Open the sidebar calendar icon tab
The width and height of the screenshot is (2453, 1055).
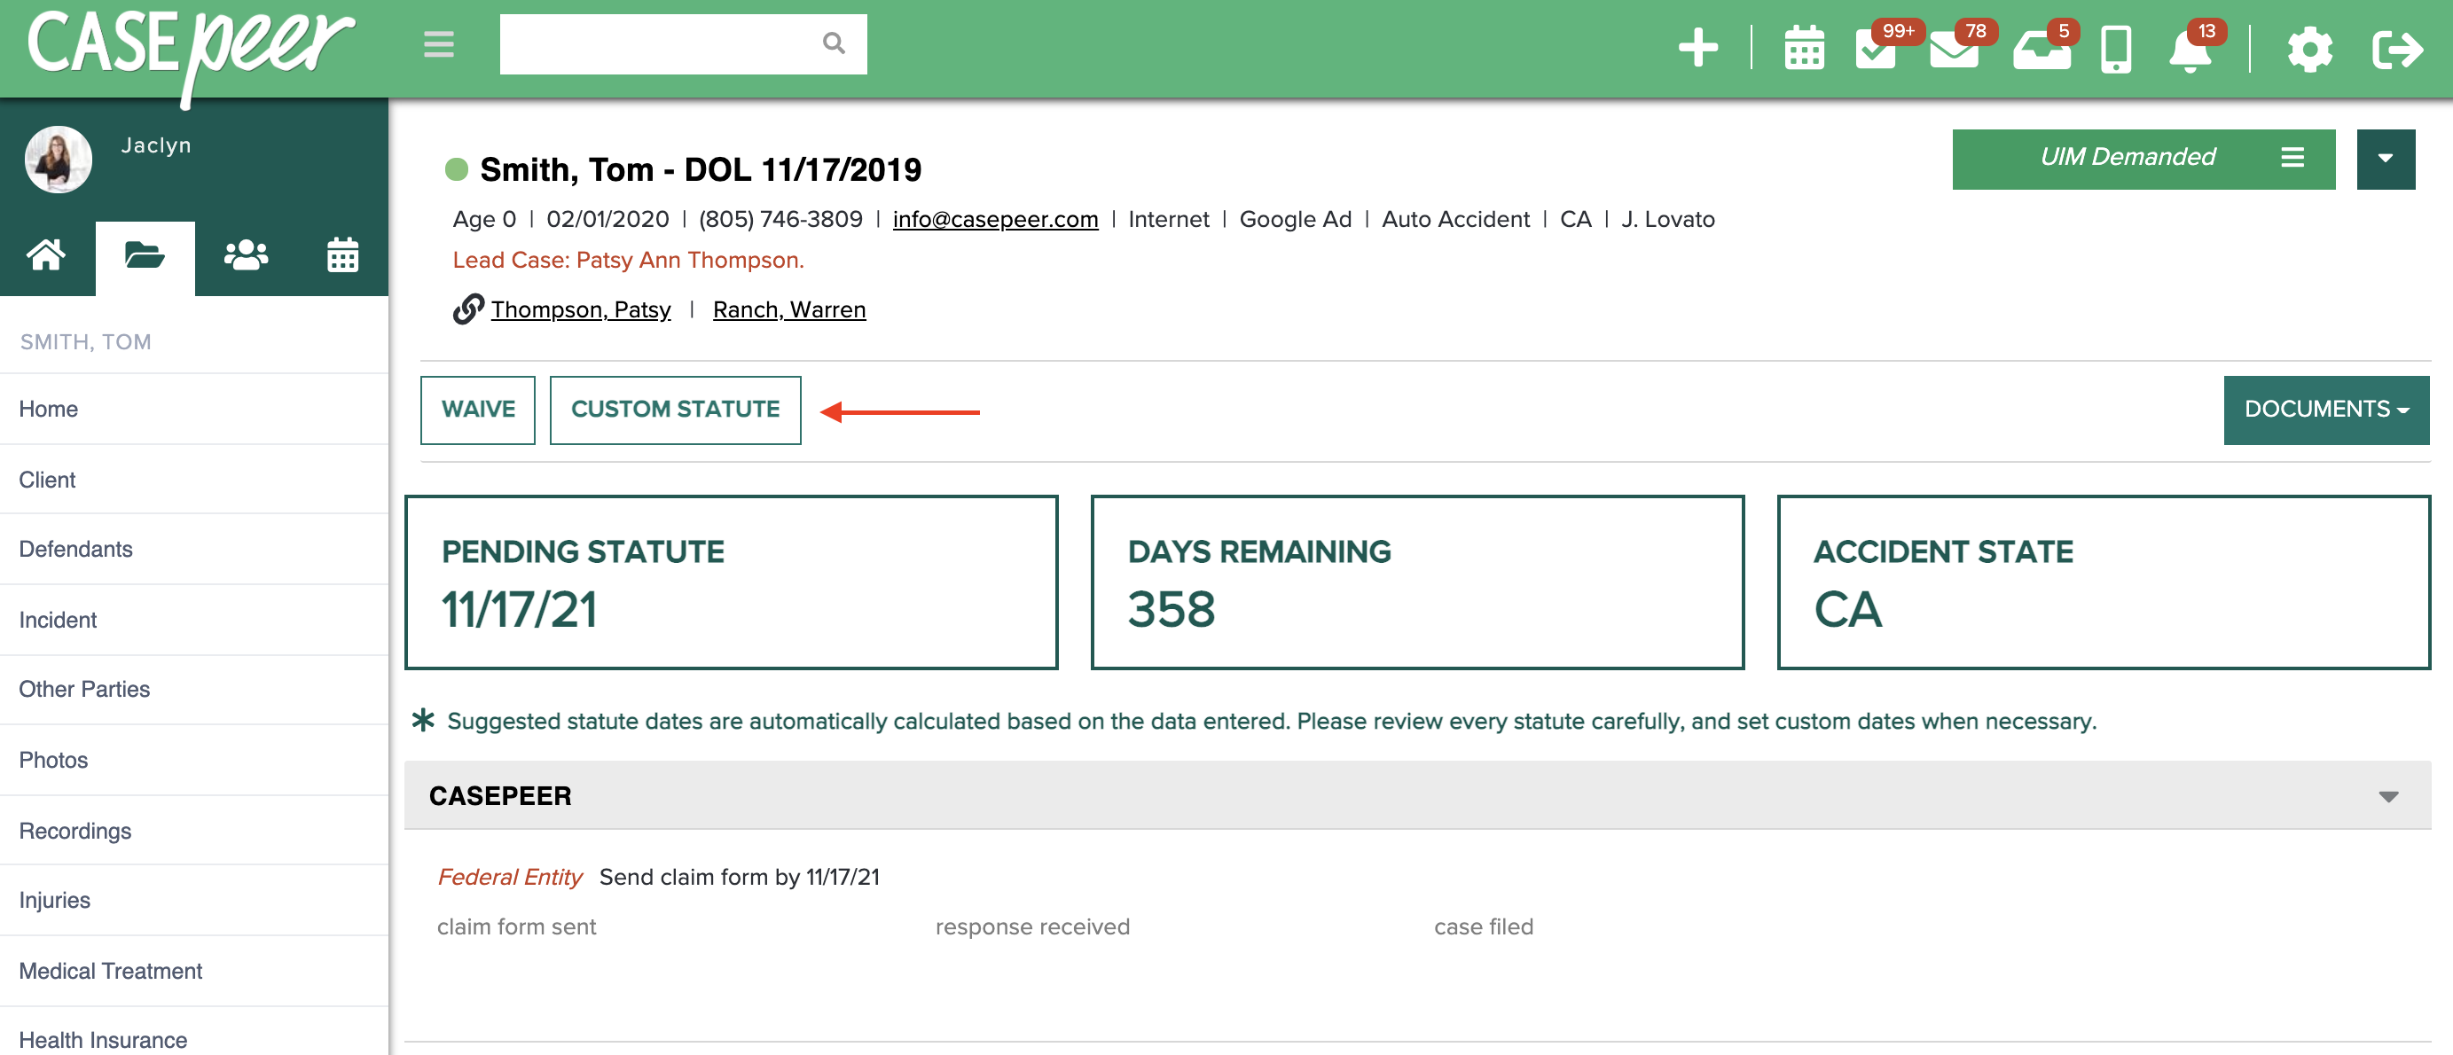[x=343, y=255]
